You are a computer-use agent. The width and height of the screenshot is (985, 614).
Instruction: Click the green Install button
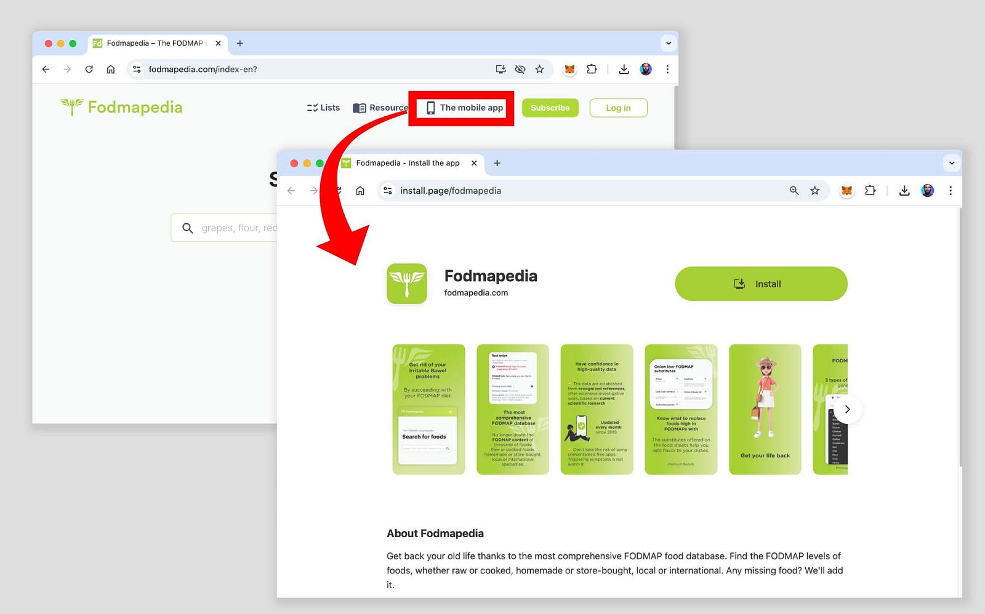pos(761,284)
